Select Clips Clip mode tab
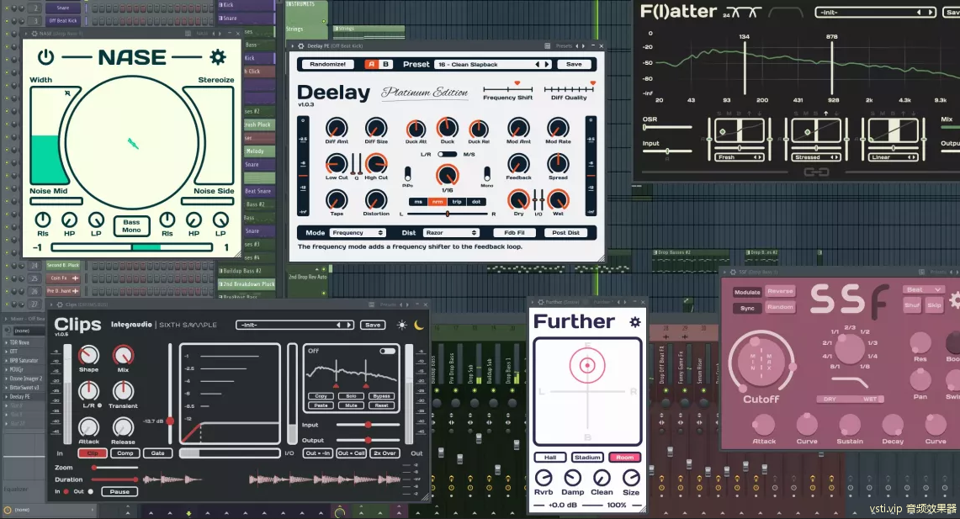Viewport: 960px width, 519px height. click(93, 453)
